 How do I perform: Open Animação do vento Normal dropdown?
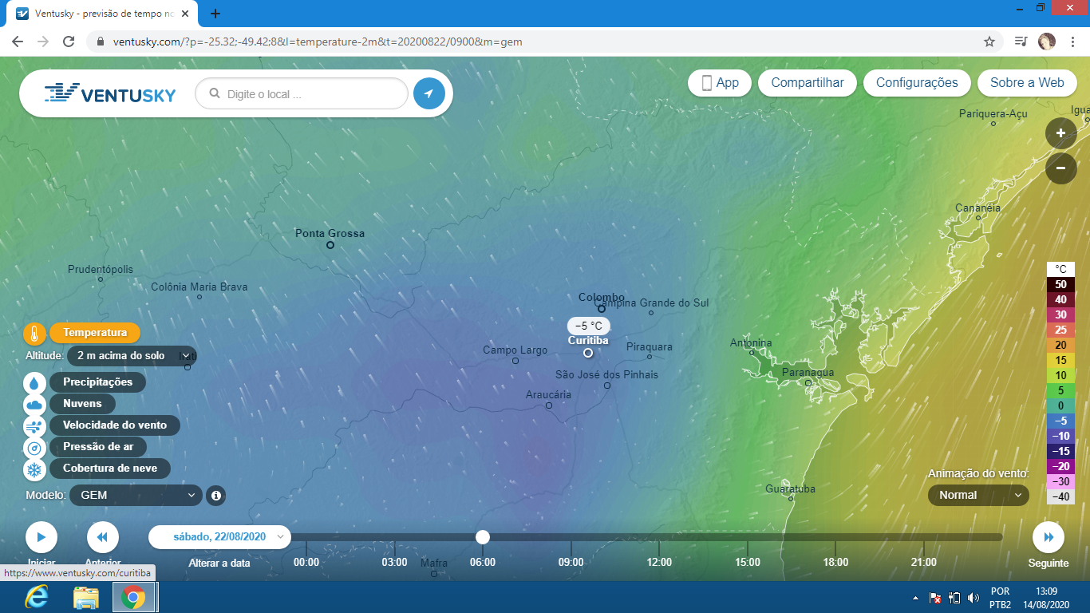tap(978, 496)
